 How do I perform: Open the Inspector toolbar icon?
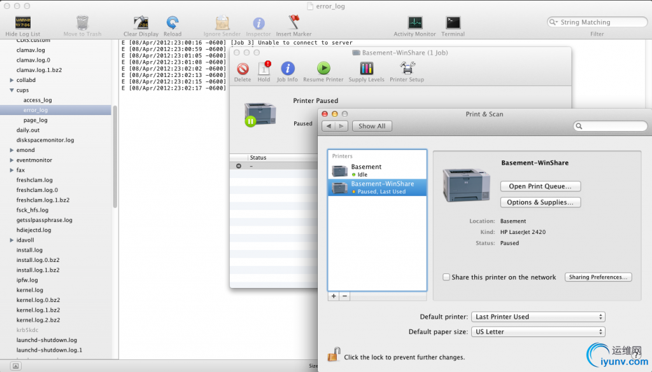tap(259, 23)
